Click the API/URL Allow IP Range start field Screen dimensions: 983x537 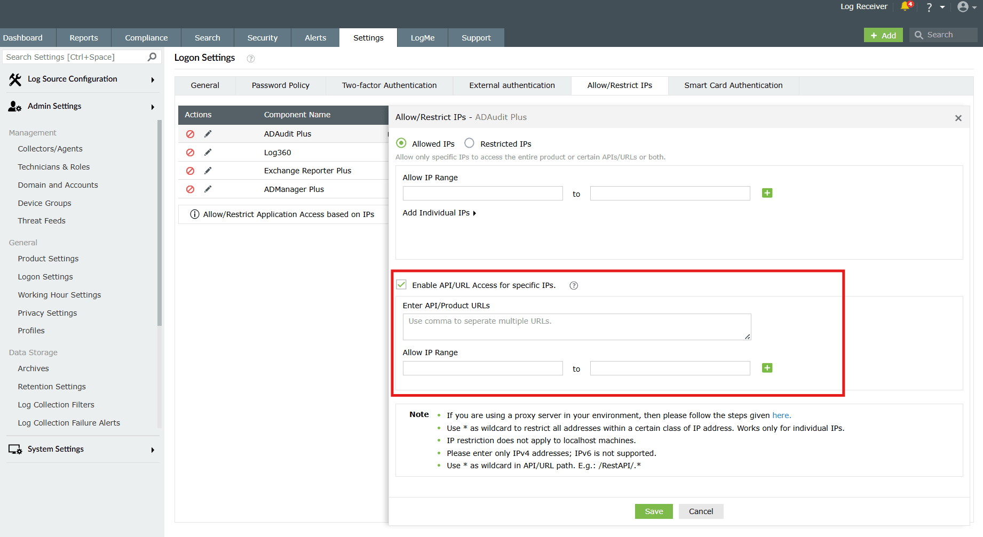point(483,368)
